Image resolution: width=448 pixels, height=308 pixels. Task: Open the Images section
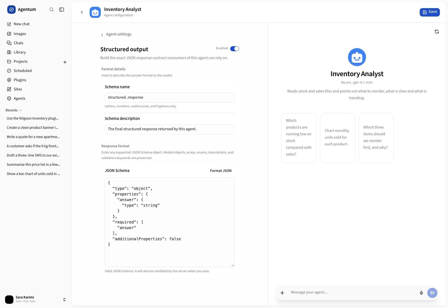point(36,34)
